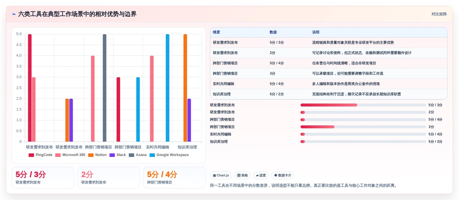Viewport: 459px width, 200px height.
Task: Click the lightning icon beside the title
Action: pyautogui.click(x=14, y=14)
